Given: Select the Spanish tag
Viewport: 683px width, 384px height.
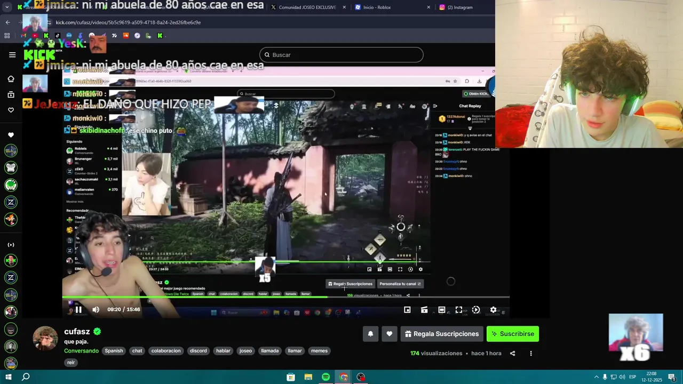Looking at the screenshot, I should (114, 351).
